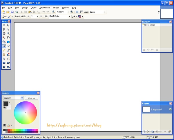Click the More >> button in Colors
This screenshot has height=140, width=174.
click(32, 98)
